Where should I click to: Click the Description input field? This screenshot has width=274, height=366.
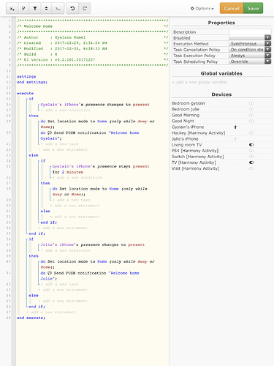pyautogui.click(x=250, y=31)
